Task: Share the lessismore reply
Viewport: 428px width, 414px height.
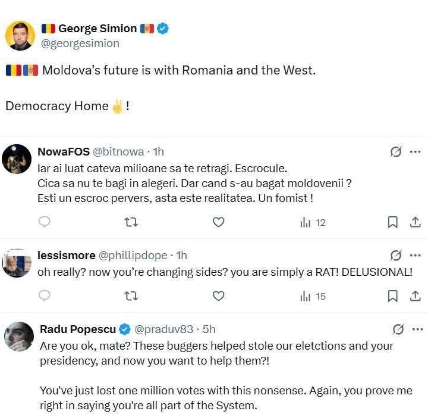Action: [x=416, y=295]
